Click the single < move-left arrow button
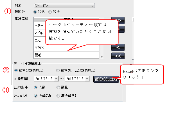The image size is (169, 115). pyautogui.click(x=118, y=47)
